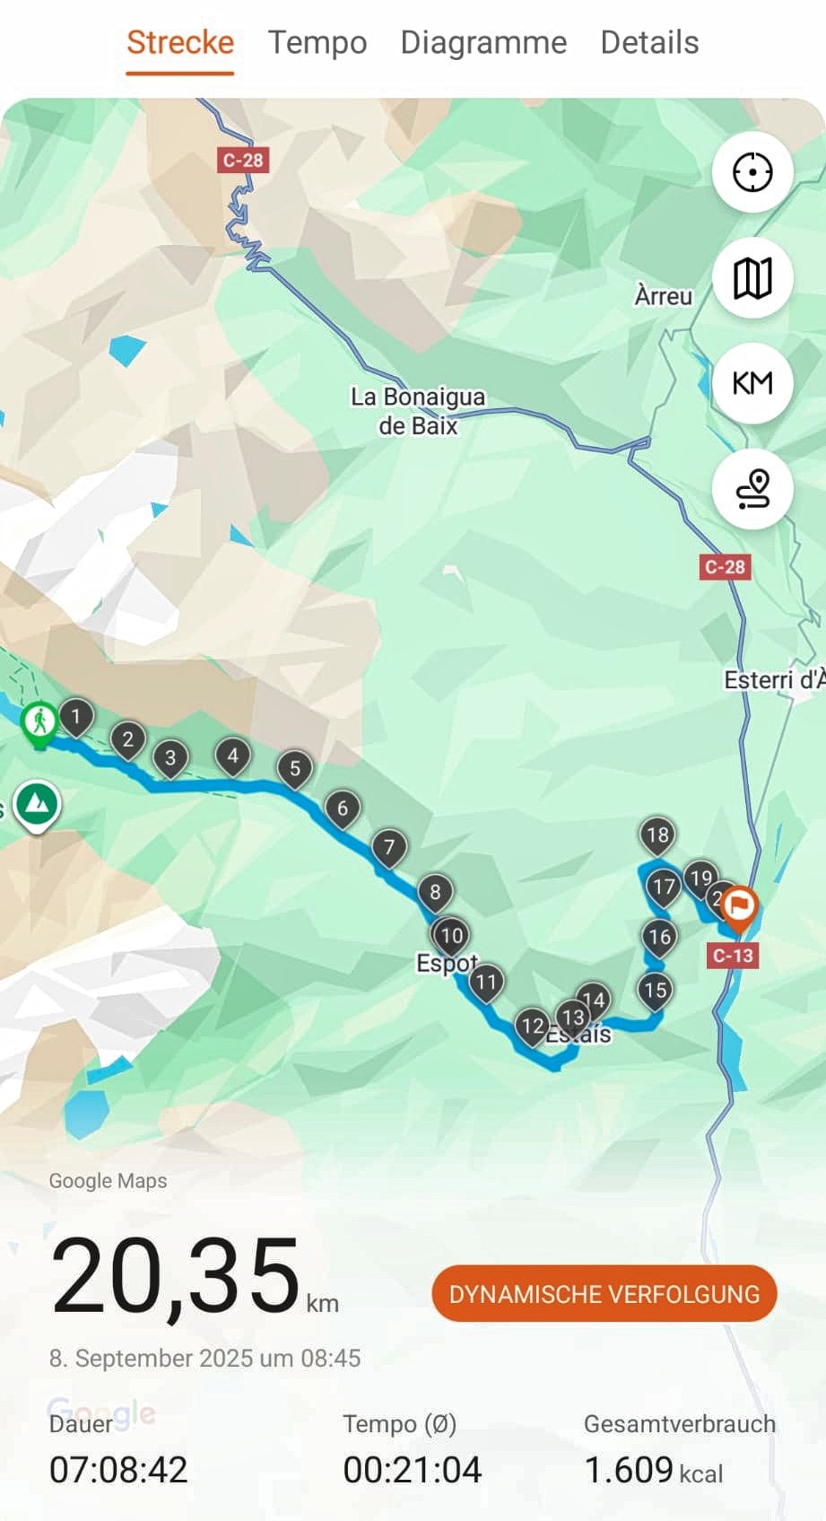Open the map type layers icon
826x1521 pixels.
pyautogui.click(x=752, y=278)
